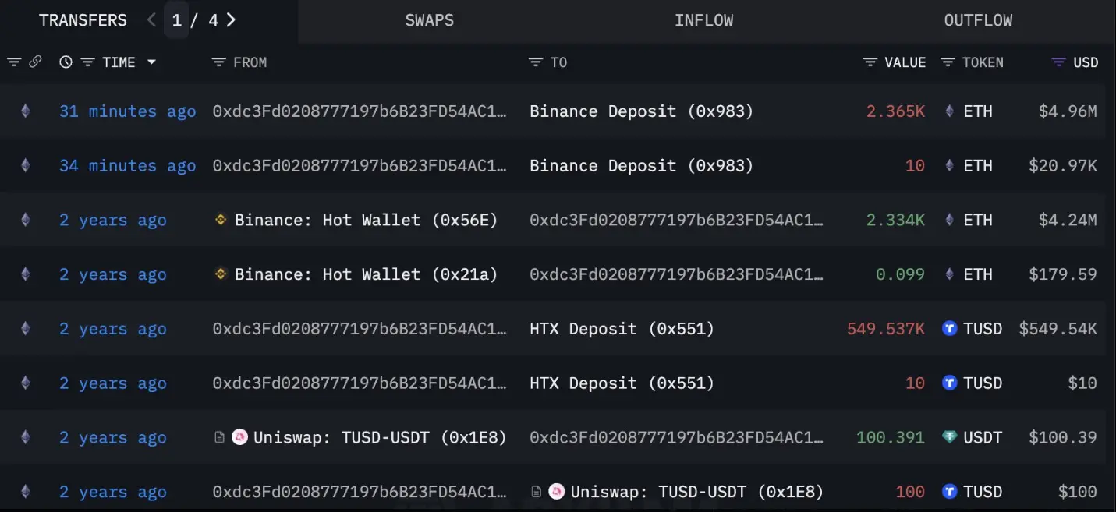1116x512 pixels.
Task: Click the clock icon beside the TIME header
Action: pos(66,62)
